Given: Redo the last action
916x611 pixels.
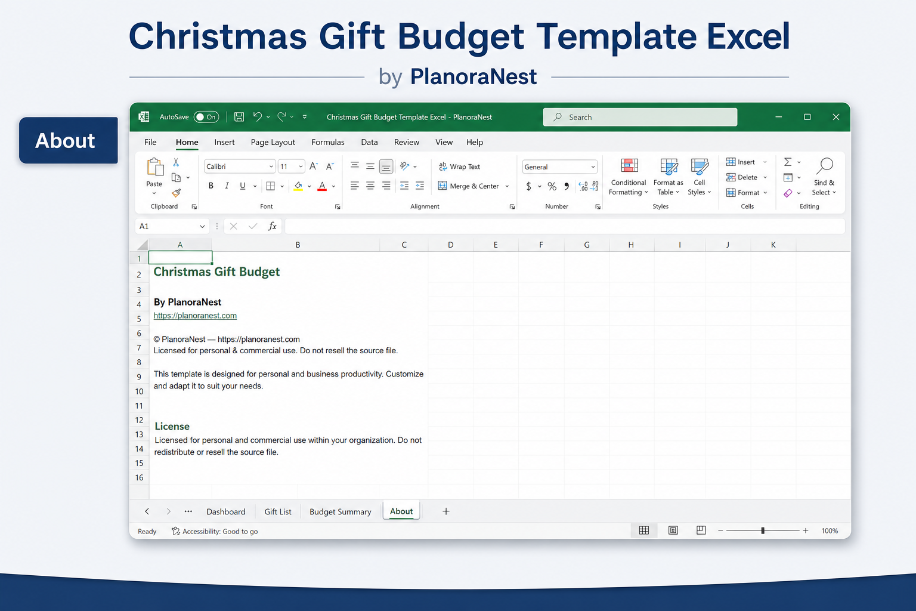Looking at the screenshot, I should [282, 117].
